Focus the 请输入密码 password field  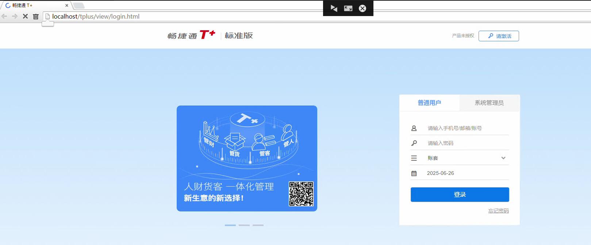click(468, 143)
